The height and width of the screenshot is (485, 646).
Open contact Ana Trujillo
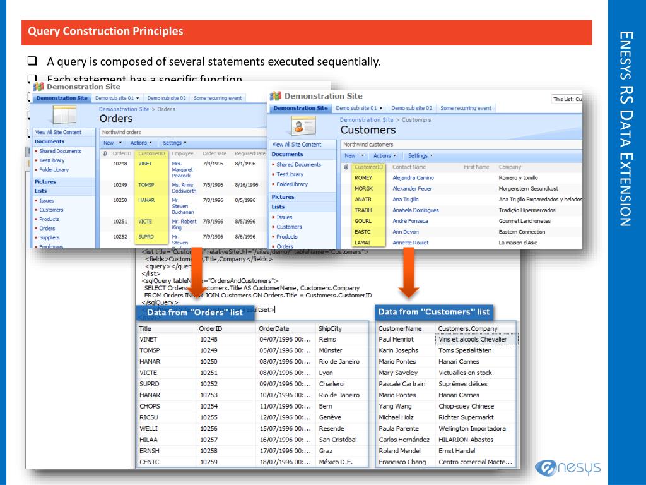click(x=406, y=199)
